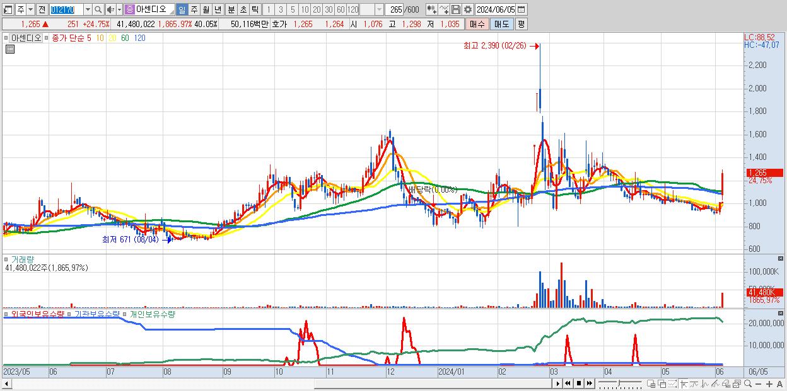This screenshot has height=391, width=787.
Task: Click the save chart floppy icon
Action: click(456, 9)
